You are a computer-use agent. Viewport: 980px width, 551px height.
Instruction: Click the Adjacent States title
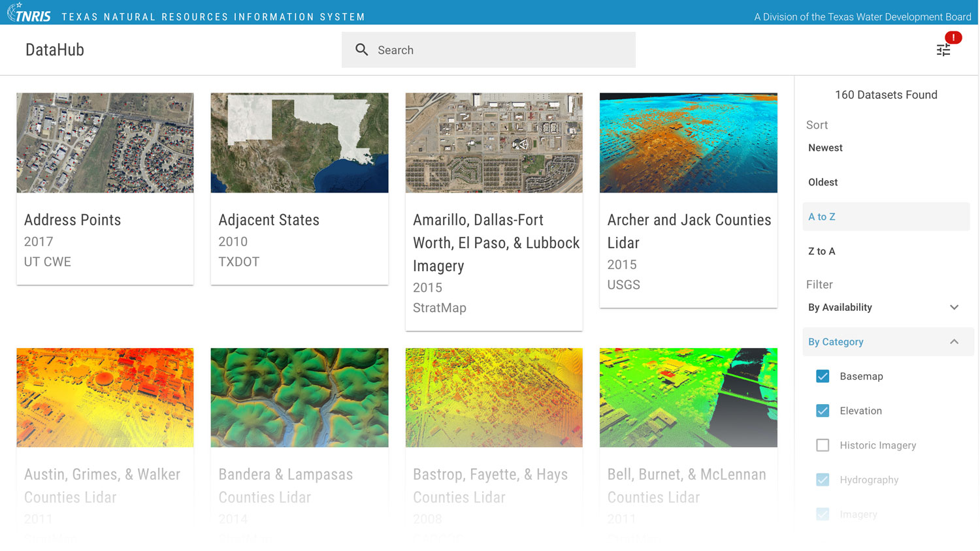tap(269, 220)
